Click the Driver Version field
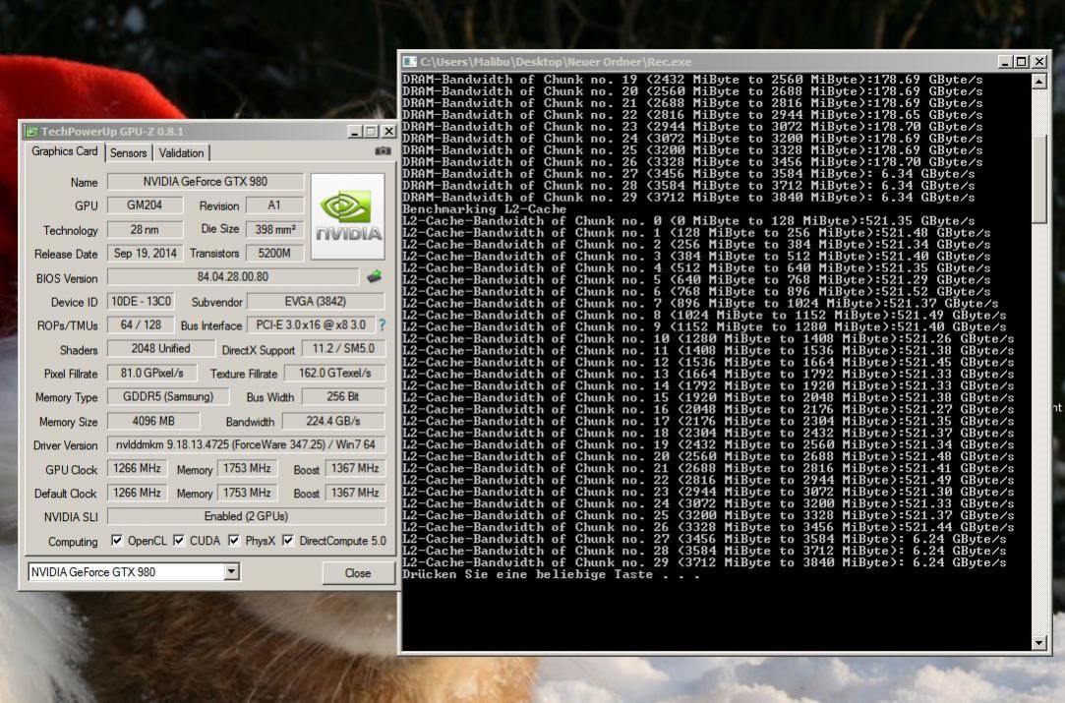The height and width of the screenshot is (703, 1065). pyautogui.click(x=246, y=444)
